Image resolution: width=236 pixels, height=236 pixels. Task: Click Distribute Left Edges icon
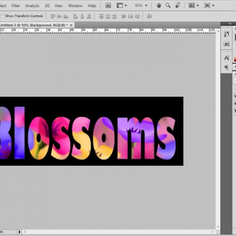pyautogui.click(x=124, y=16)
